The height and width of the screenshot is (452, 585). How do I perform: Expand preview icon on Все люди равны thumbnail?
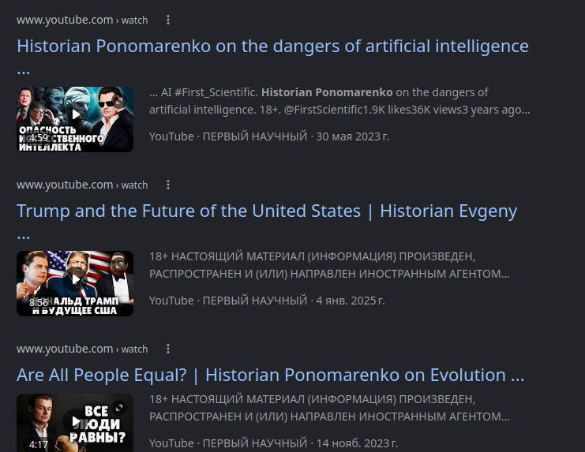click(119, 408)
